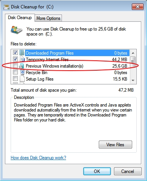This screenshot has width=147, height=181.
Task: Click the Downloaded Program Files folder icon
Action: [x=22, y=53]
